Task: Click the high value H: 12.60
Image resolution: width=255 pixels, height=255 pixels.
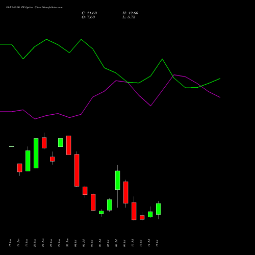Action: (130, 13)
